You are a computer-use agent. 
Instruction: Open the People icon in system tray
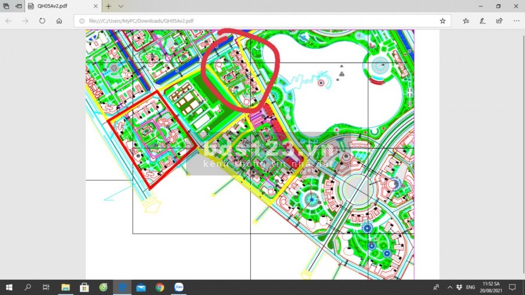tap(436, 287)
